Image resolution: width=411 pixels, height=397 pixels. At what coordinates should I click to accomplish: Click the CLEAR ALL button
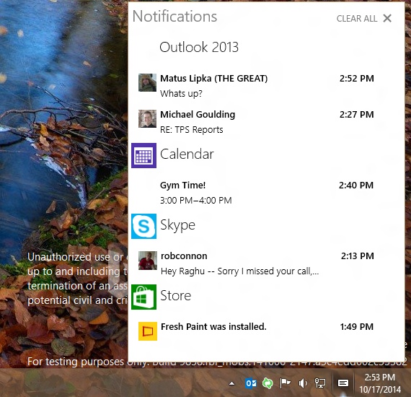point(356,19)
